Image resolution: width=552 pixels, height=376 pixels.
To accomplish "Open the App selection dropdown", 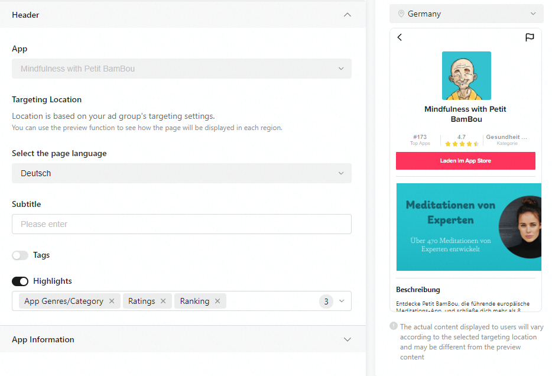I will coord(181,69).
